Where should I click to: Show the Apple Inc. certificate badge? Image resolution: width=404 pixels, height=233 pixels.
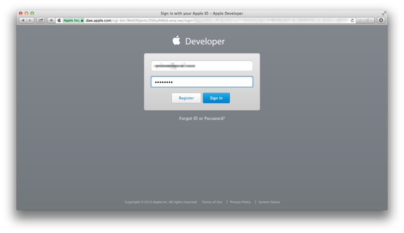(x=73, y=20)
